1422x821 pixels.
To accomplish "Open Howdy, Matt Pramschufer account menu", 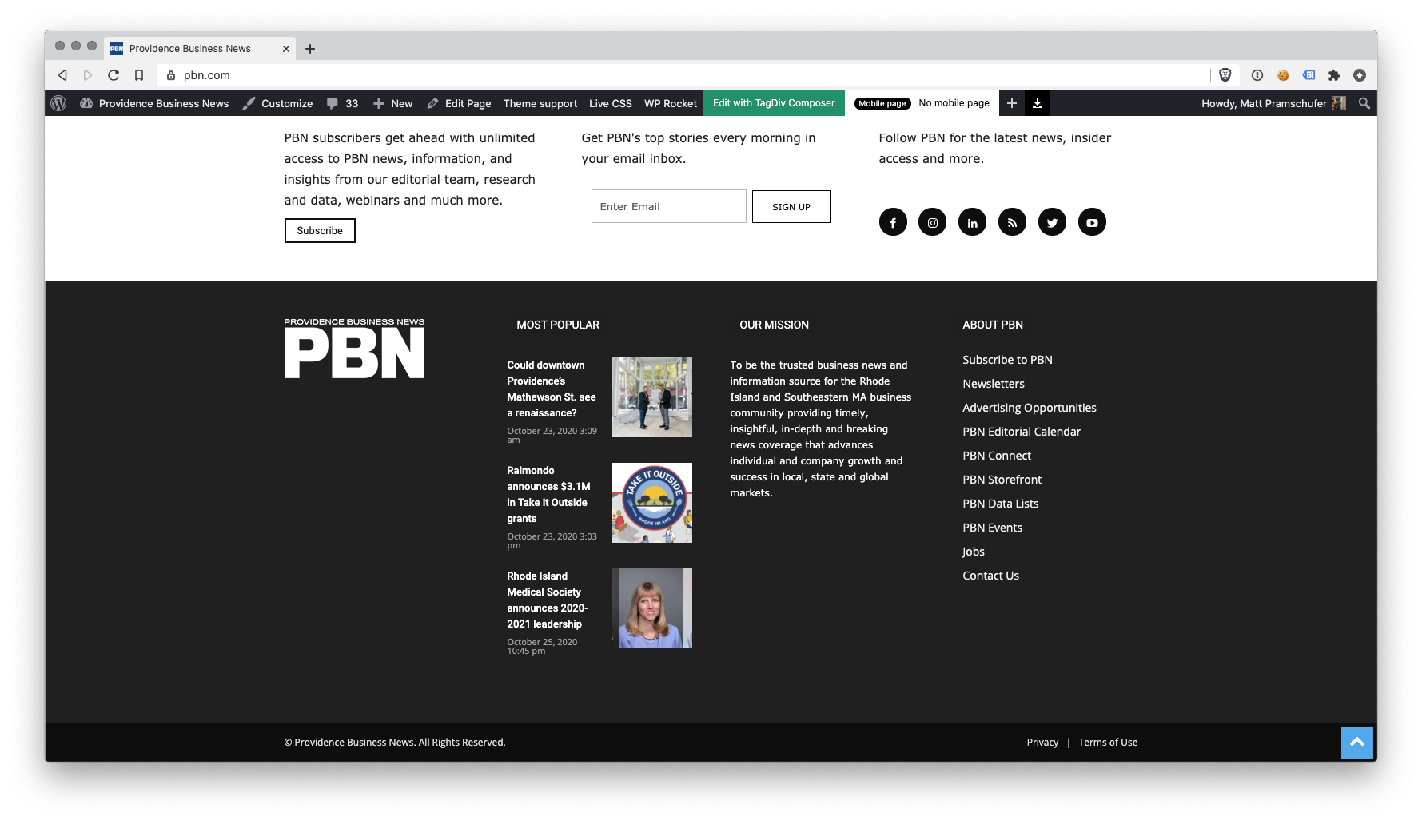I will click(1273, 103).
